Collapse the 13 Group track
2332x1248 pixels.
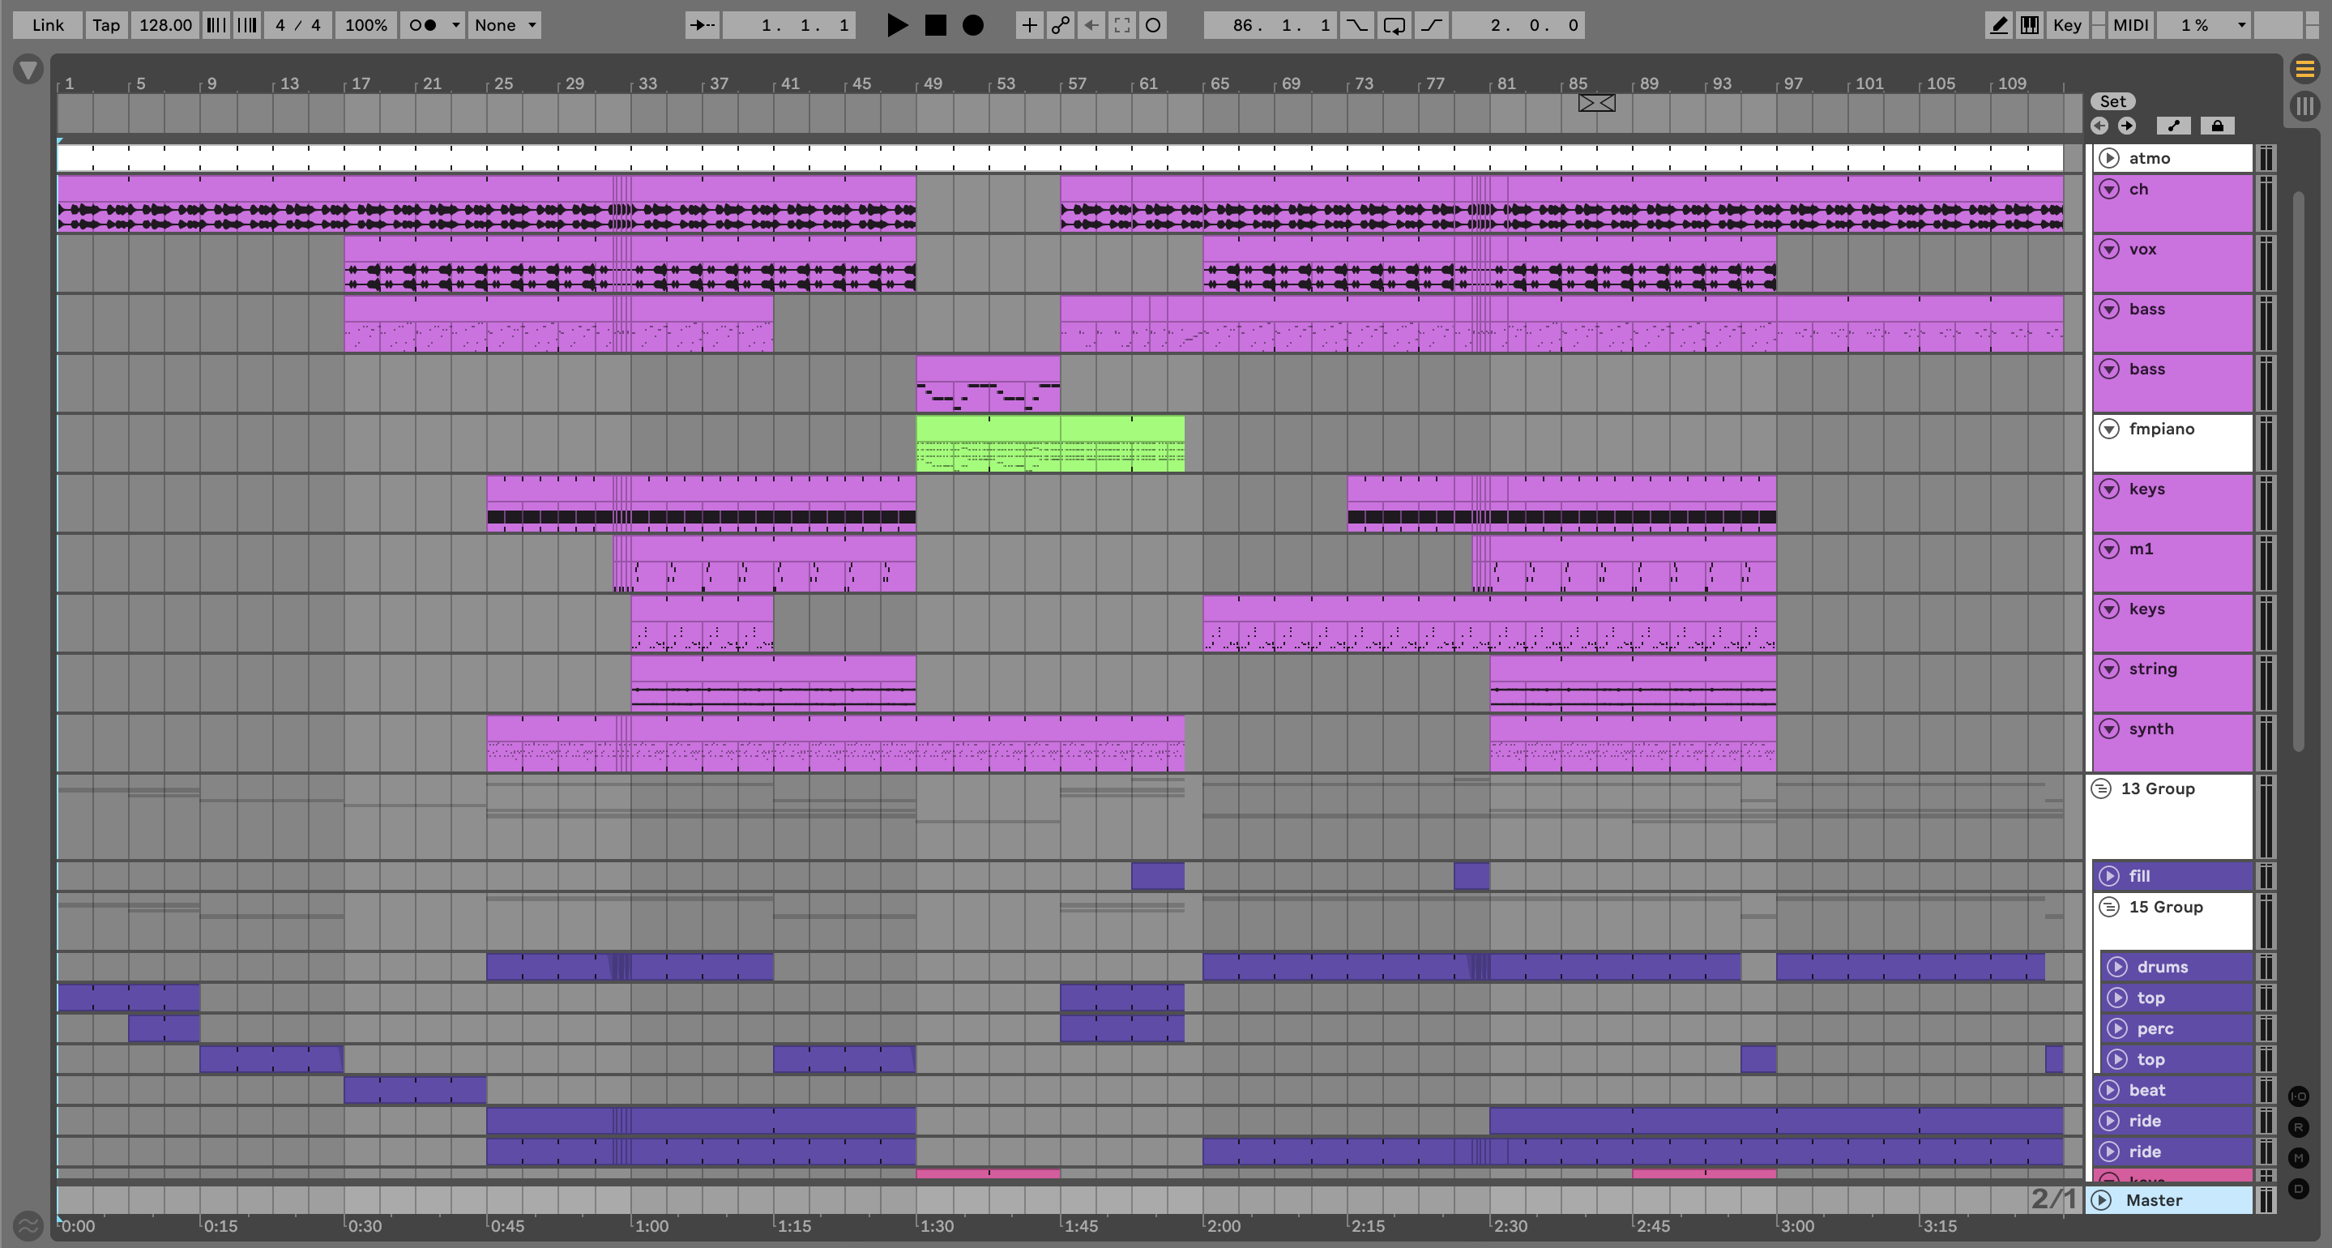pos(2101,789)
